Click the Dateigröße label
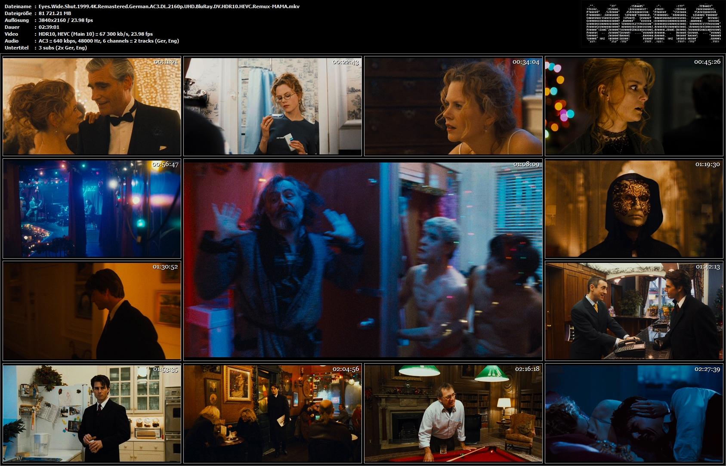This screenshot has width=726, height=466. click(x=18, y=13)
